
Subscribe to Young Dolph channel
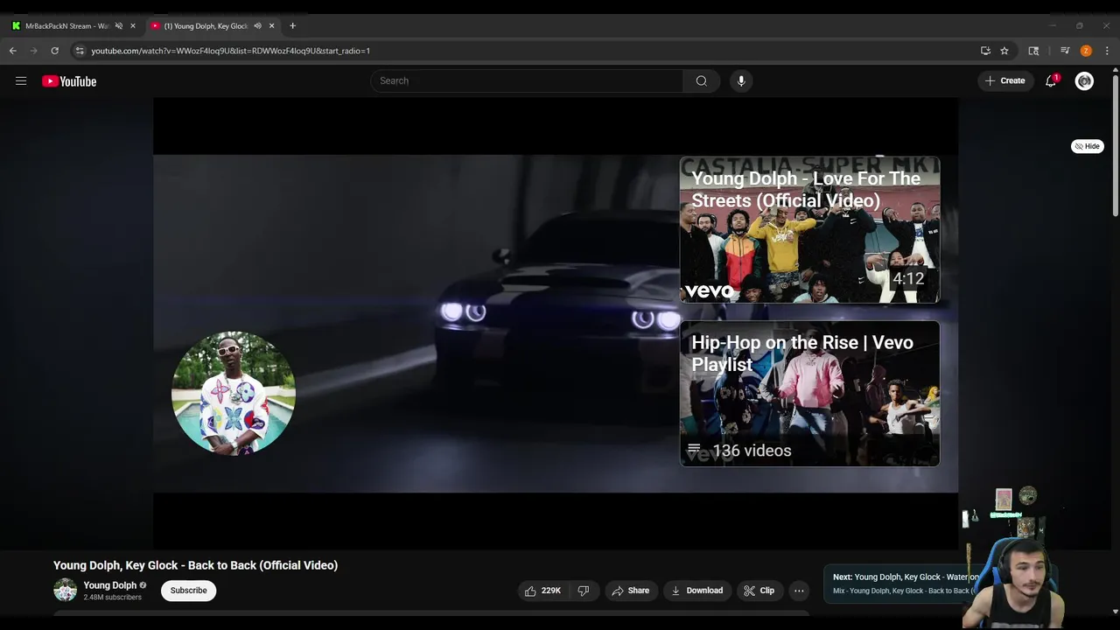188,591
